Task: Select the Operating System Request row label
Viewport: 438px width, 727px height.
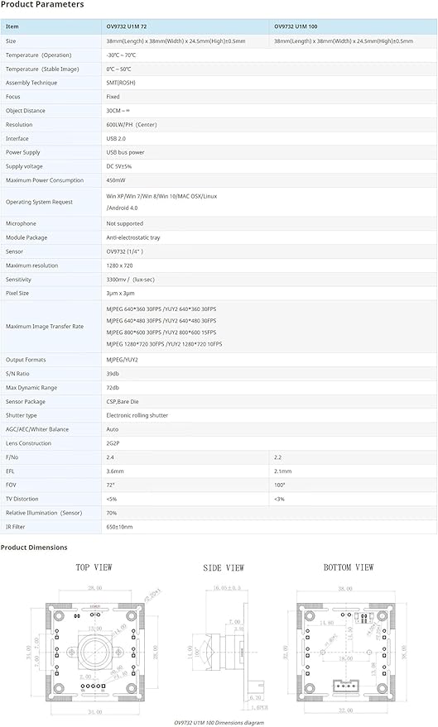Action: pyautogui.click(x=39, y=202)
